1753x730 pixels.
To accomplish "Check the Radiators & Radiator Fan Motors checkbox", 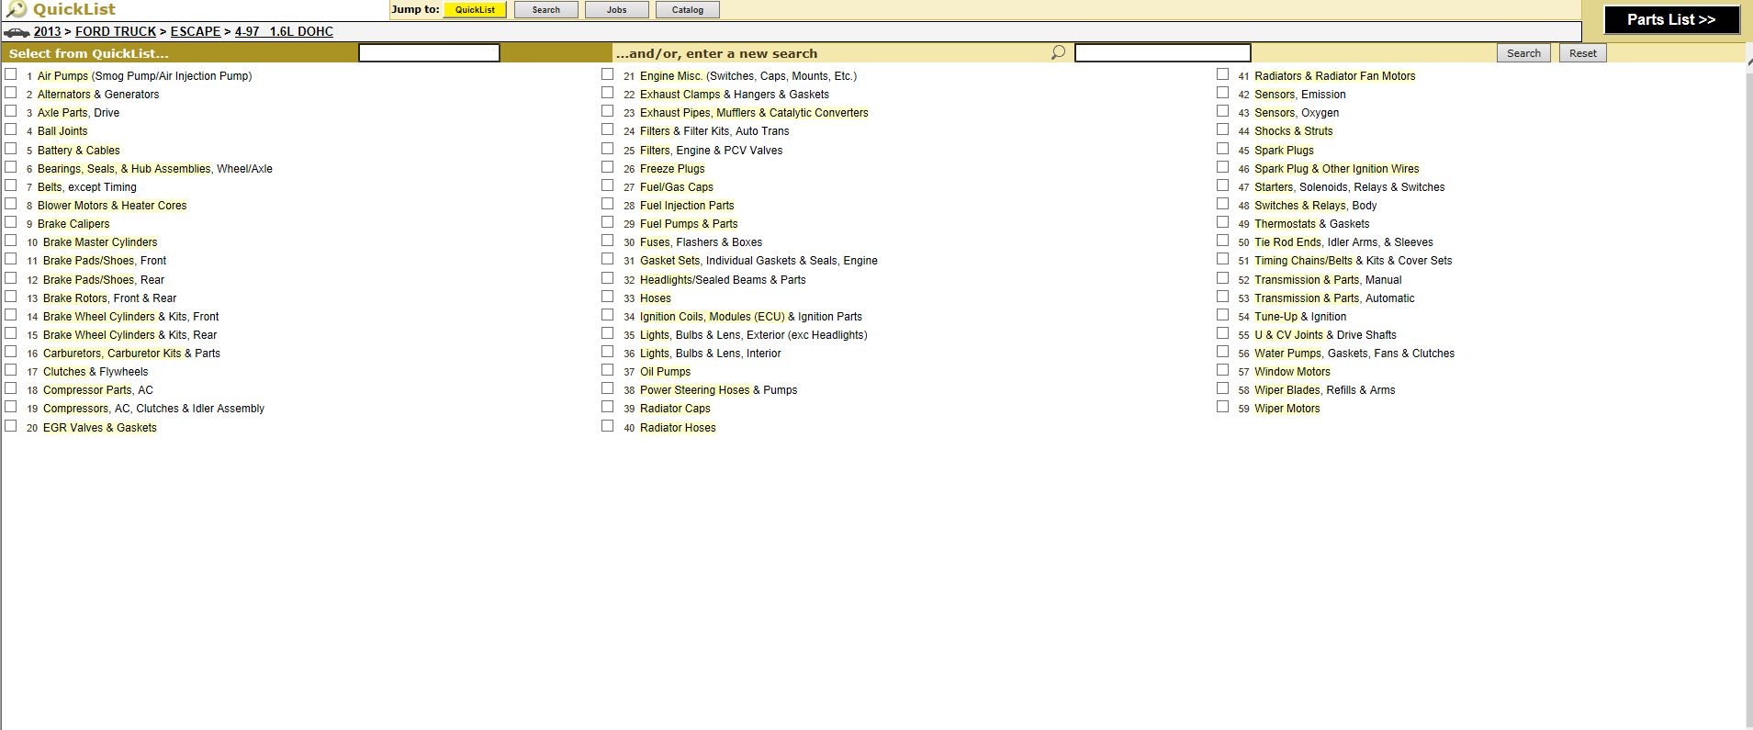I will coord(1223,74).
